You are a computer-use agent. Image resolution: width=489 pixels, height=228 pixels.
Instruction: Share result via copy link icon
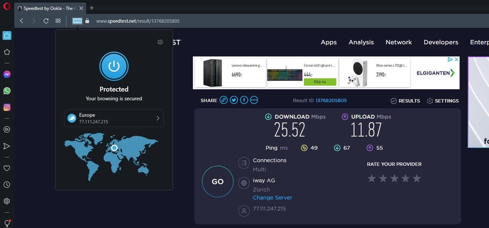coord(224,100)
